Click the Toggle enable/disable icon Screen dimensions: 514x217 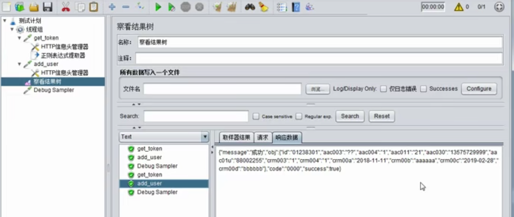point(140,6)
